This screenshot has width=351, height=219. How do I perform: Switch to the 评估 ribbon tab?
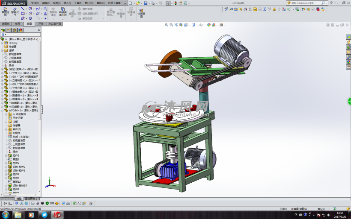click(x=41, y=23)
